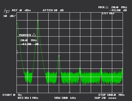Viewport: 132px width, 101px height.
Task: Click the SWP 20 msec readout
Action: click(105, 98)
